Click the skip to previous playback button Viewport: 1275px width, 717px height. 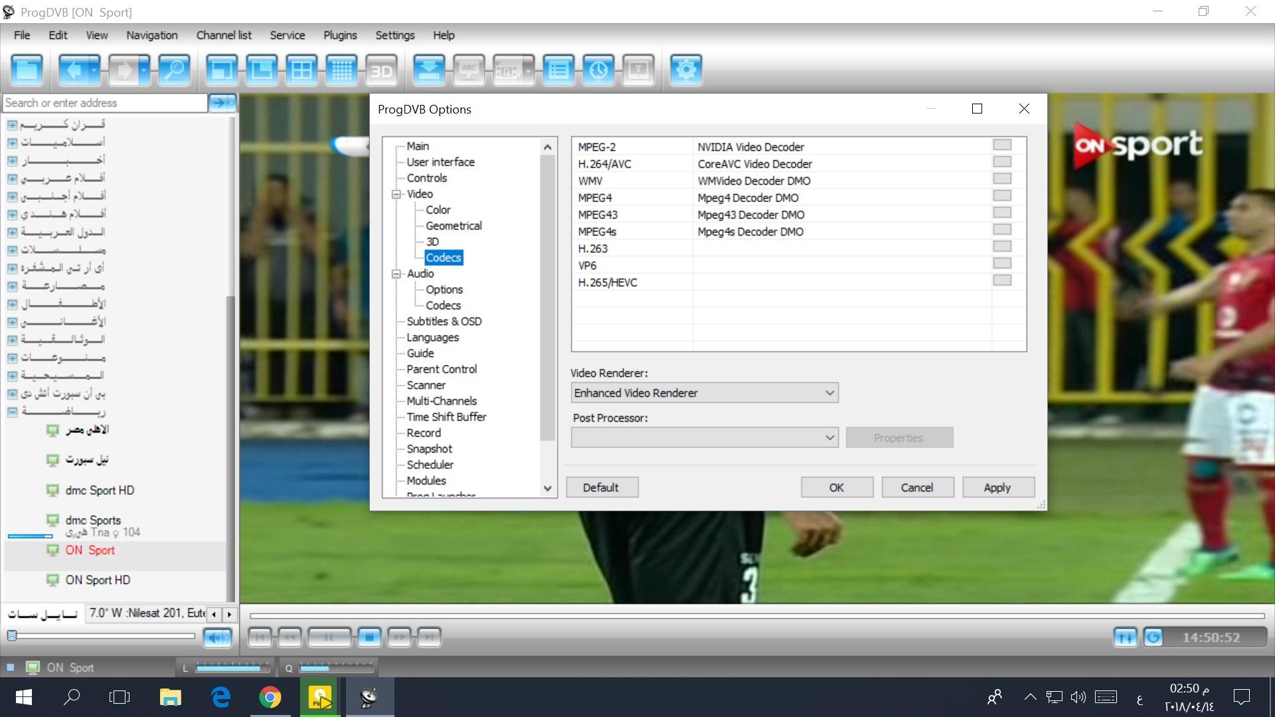260,637
